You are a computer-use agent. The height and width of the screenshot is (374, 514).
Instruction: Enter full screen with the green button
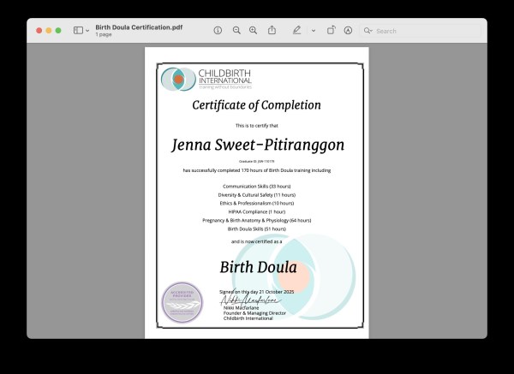click(x=58, y=30)
